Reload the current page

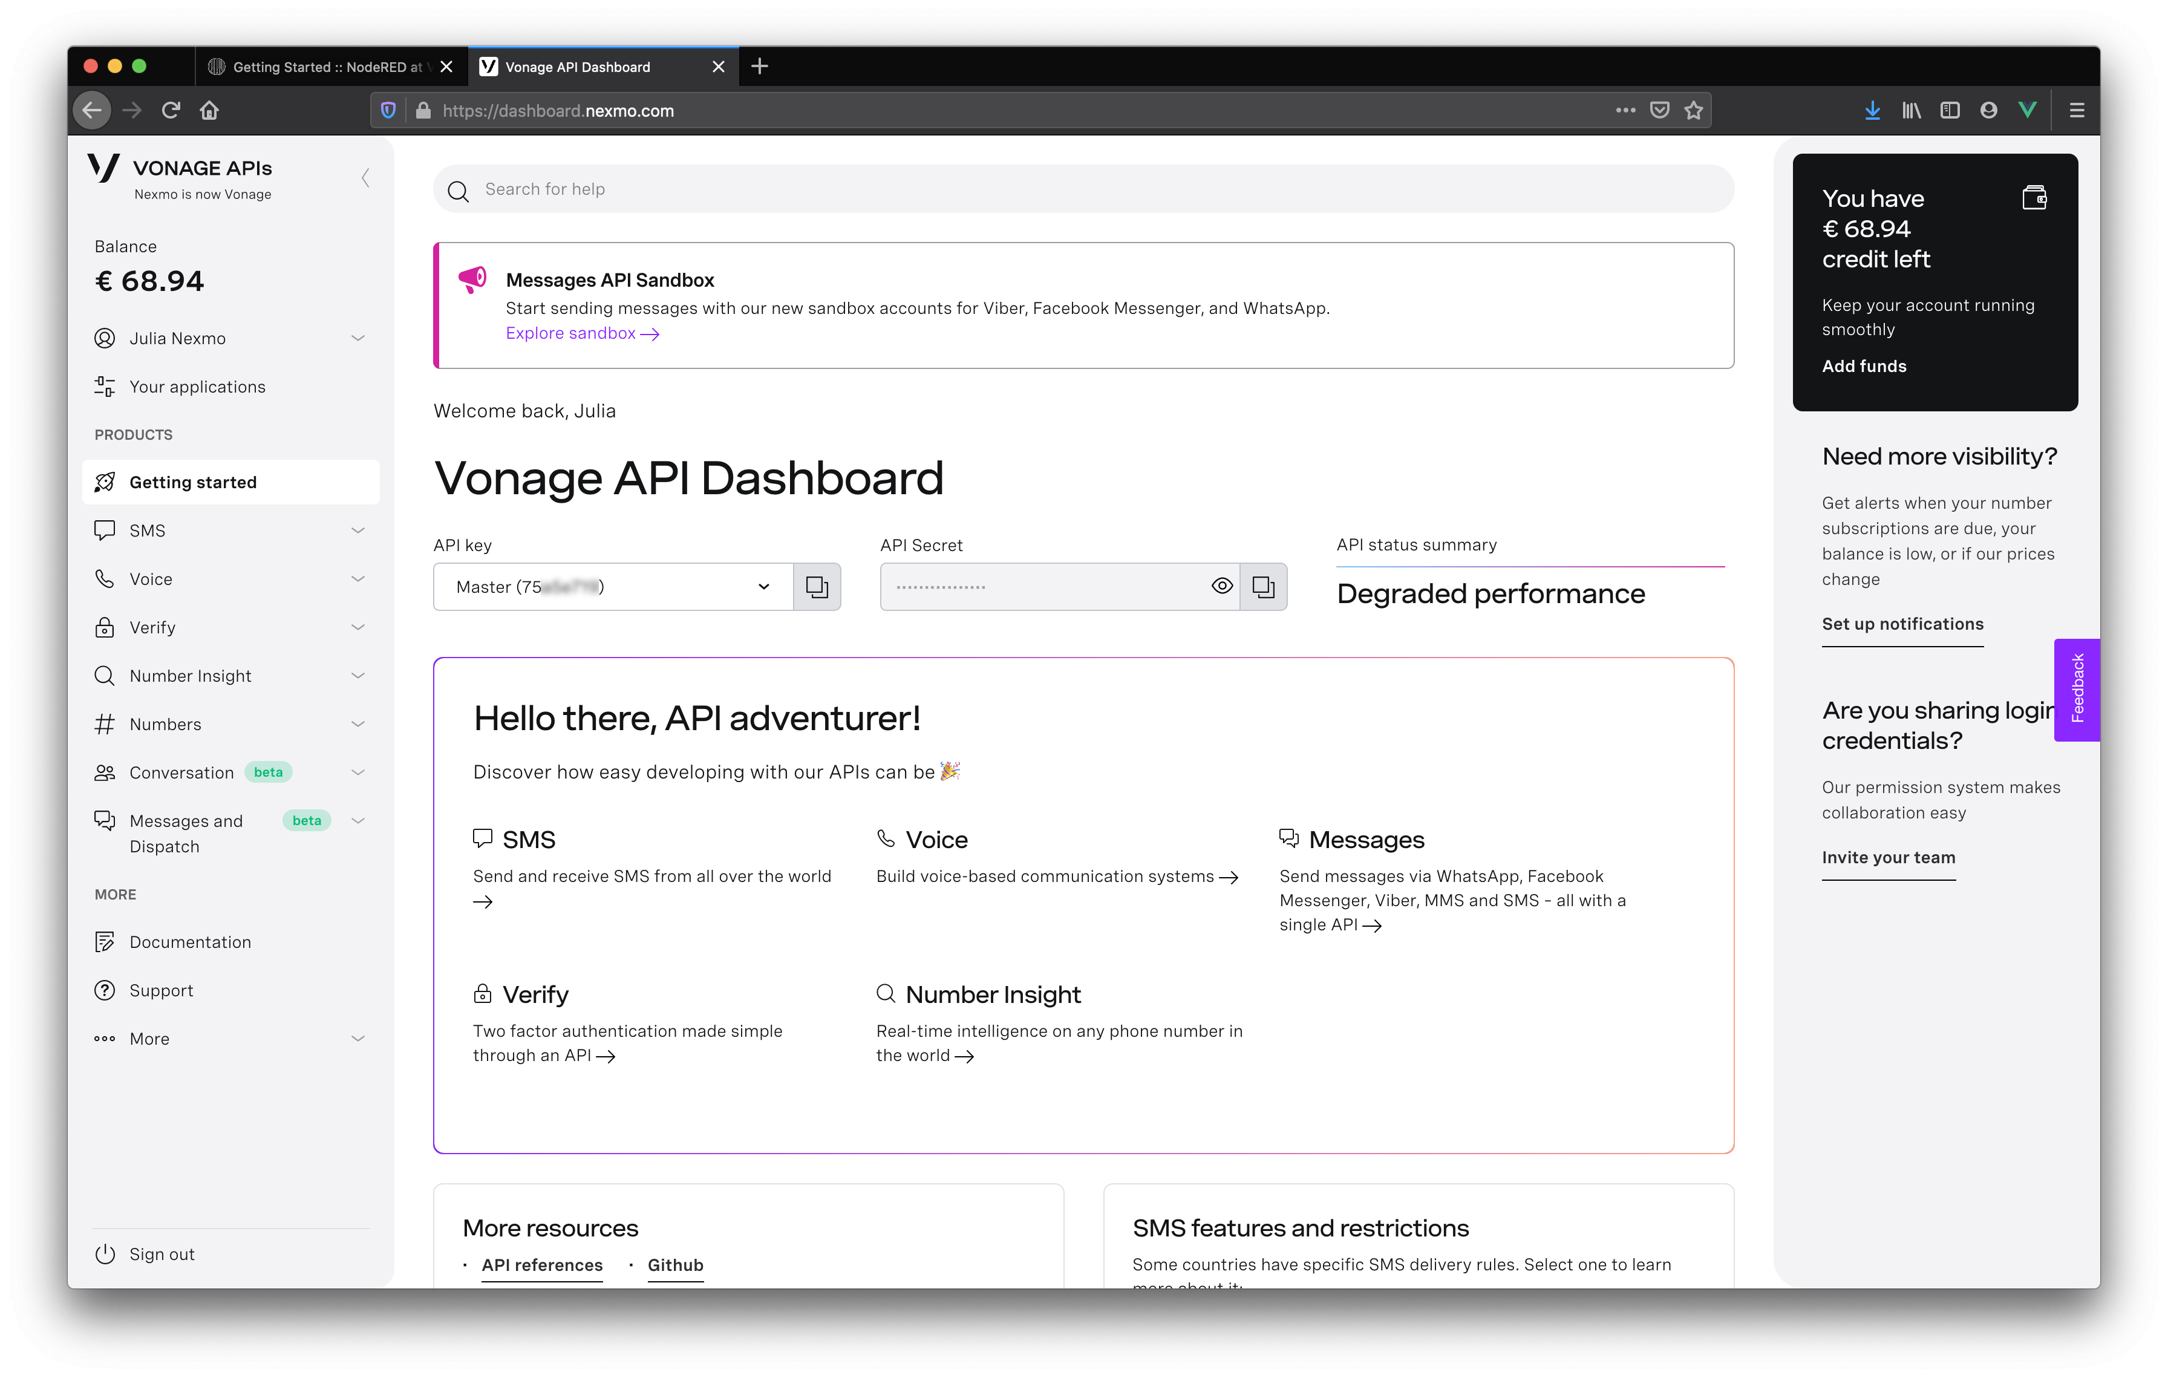tap(170, 111)
